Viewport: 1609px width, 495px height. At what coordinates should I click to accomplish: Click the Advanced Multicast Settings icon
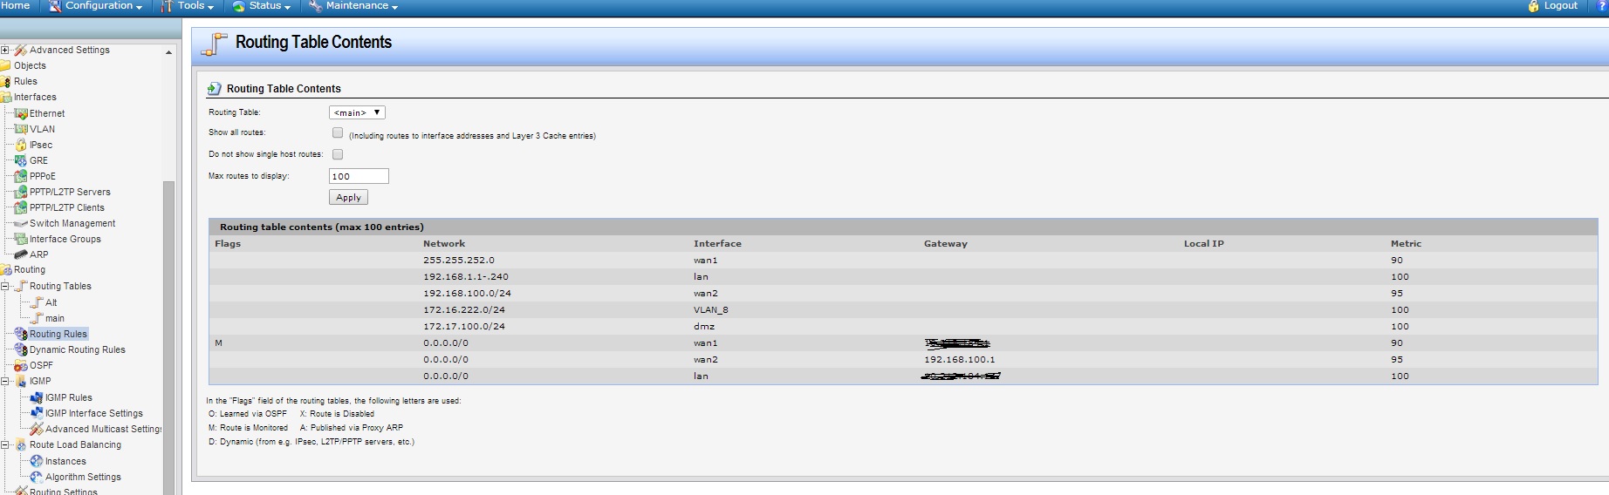(37, 429)
